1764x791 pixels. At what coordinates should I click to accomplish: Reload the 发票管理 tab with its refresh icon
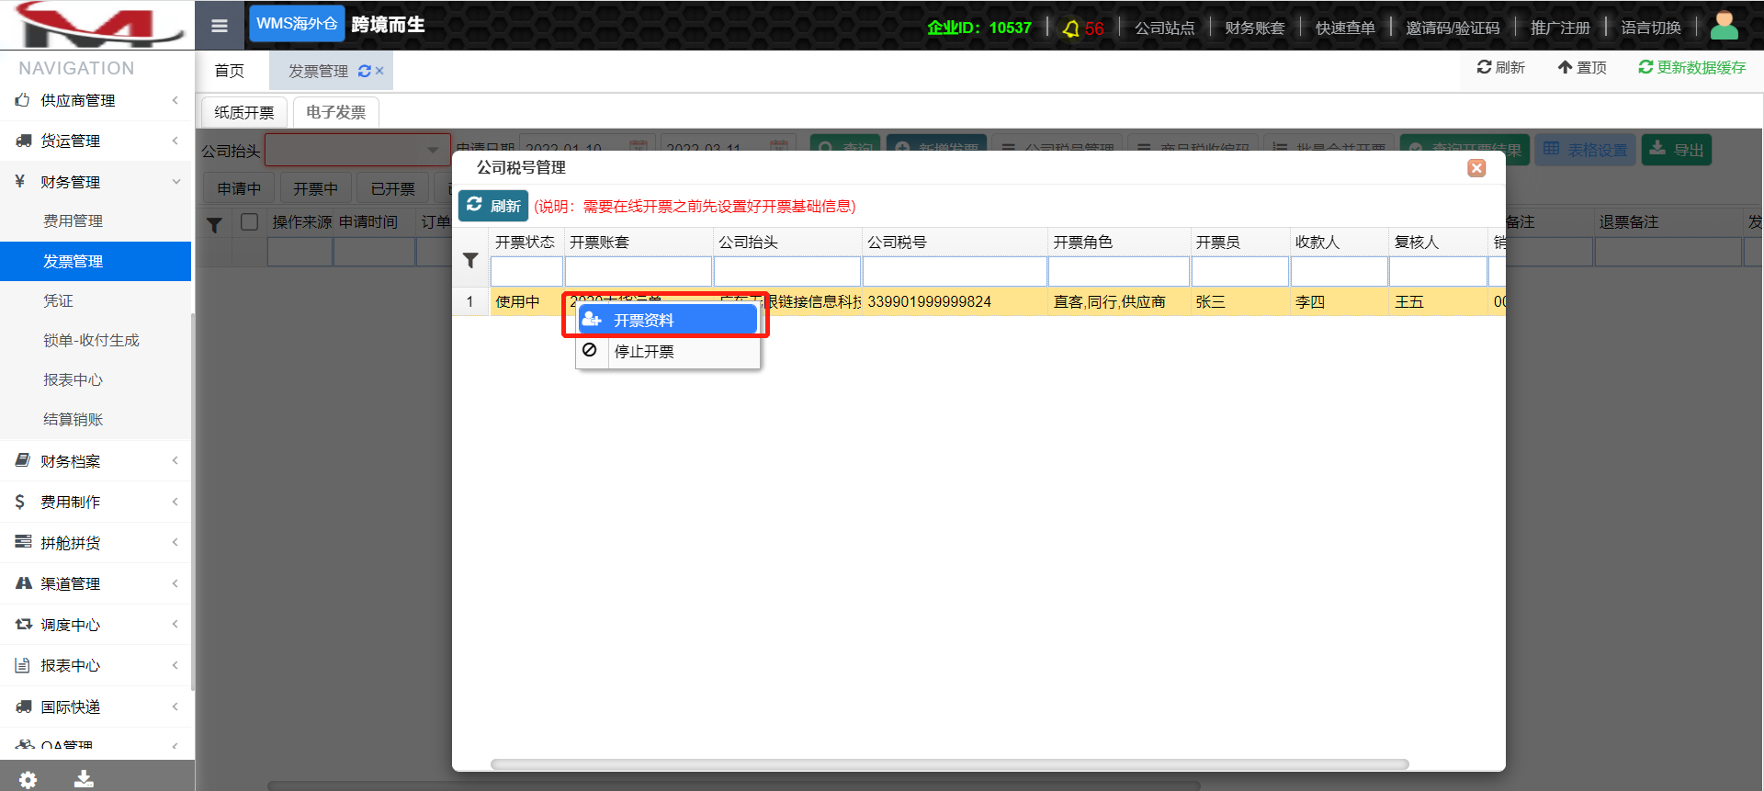click(365, 71)
